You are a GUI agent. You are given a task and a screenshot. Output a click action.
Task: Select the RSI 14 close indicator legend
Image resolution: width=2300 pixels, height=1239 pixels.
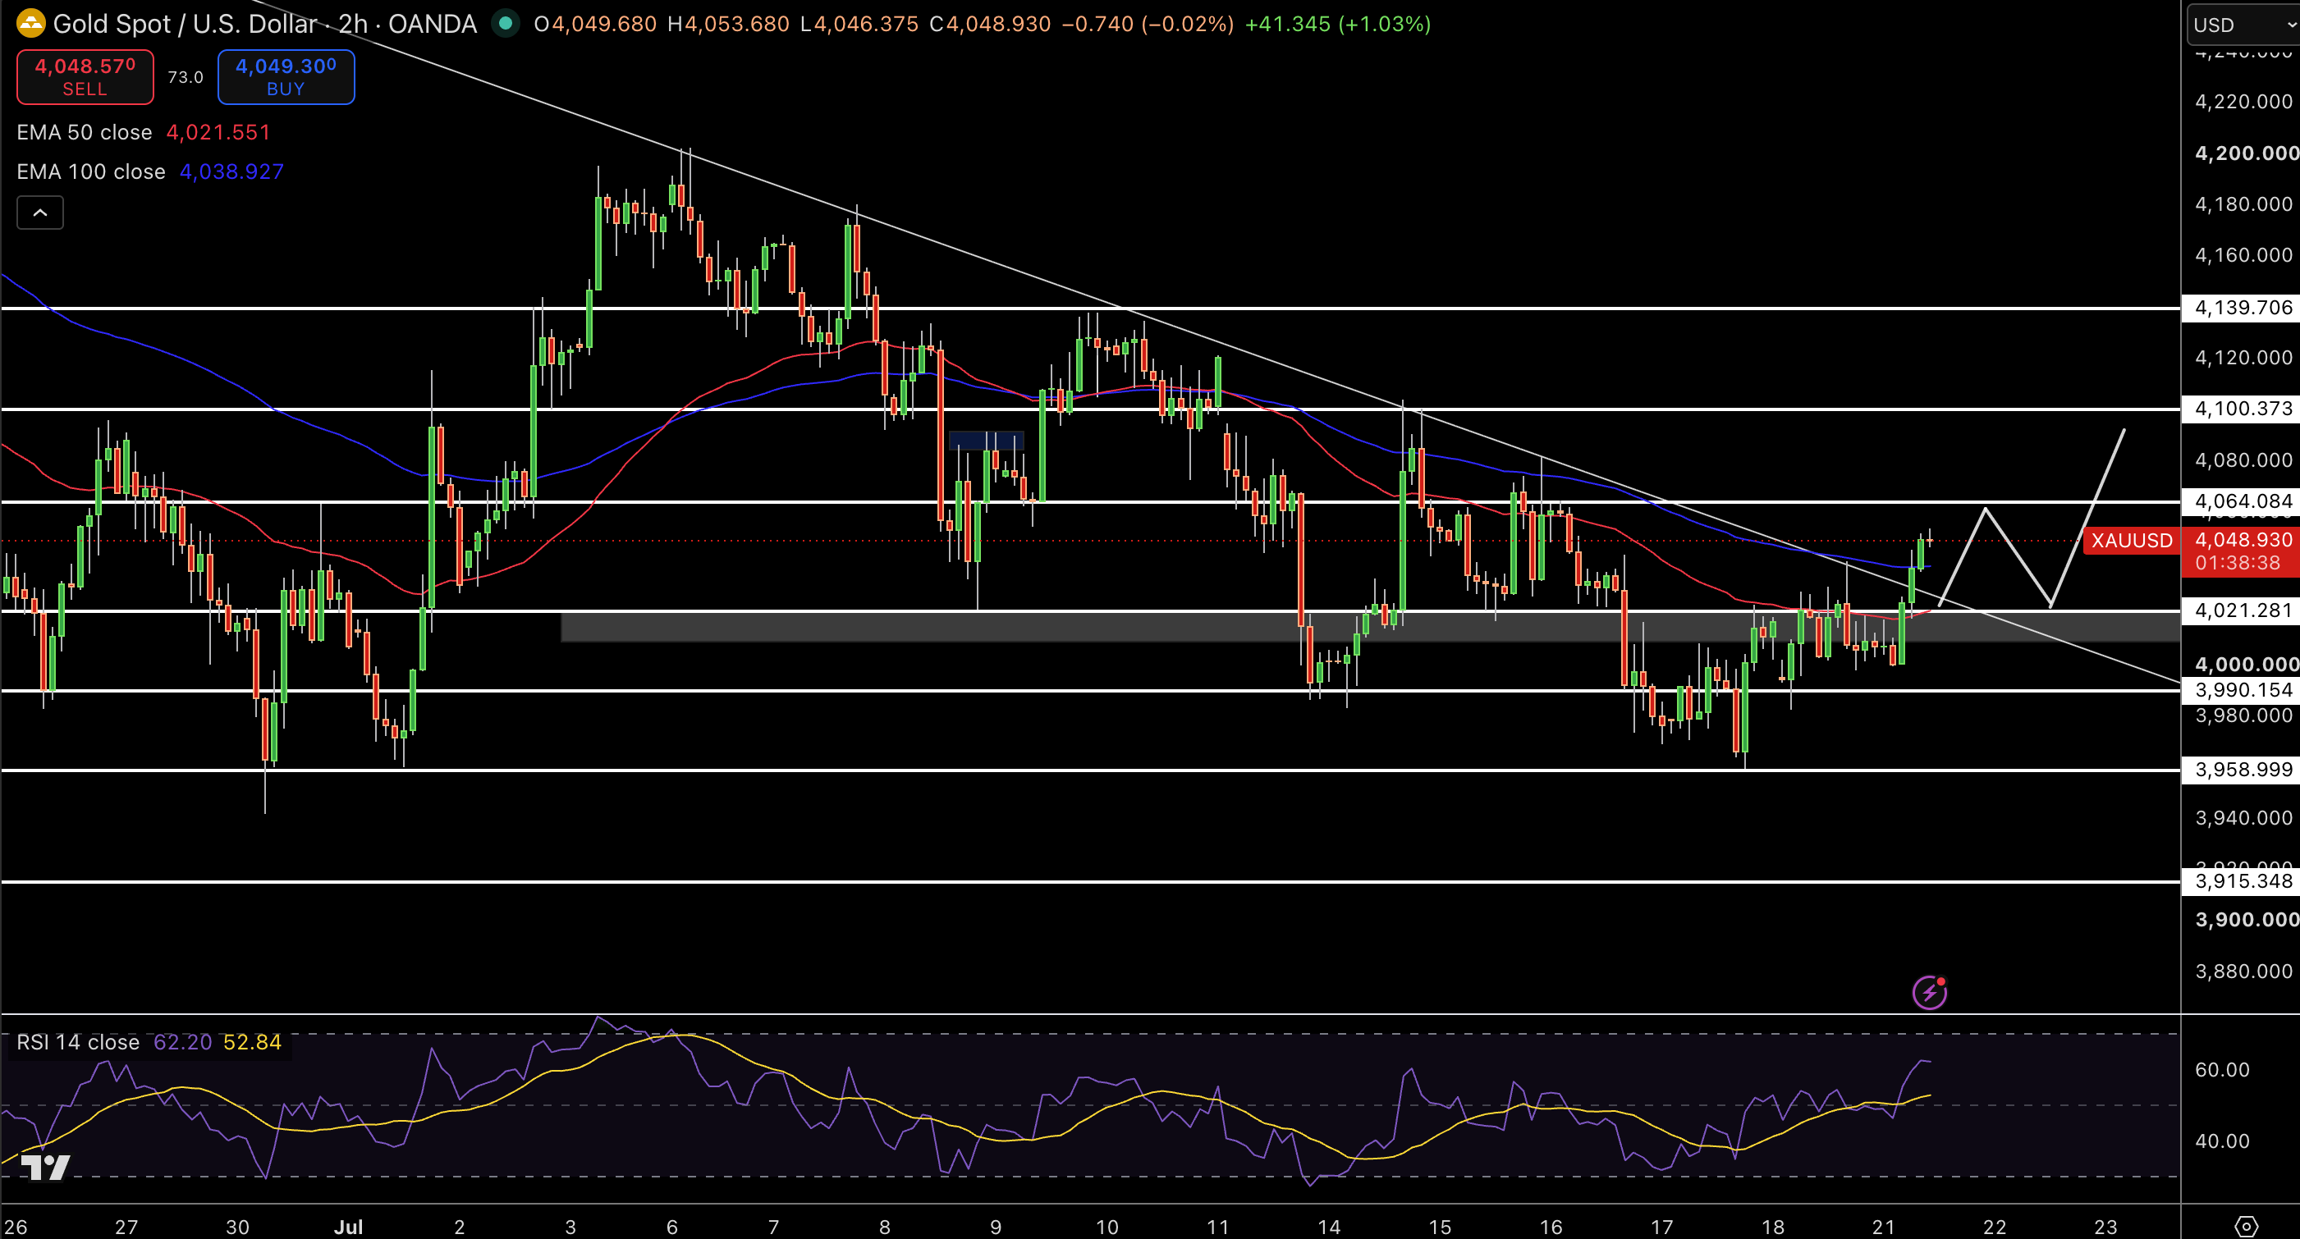tap(78, 1042)
